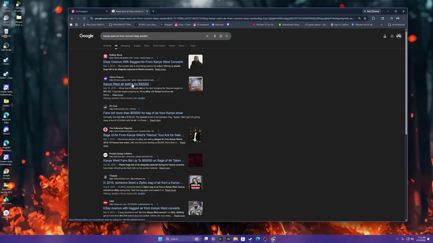Click the magnifier search submit icon
433x243 pixels.
[x=227, y=36]
